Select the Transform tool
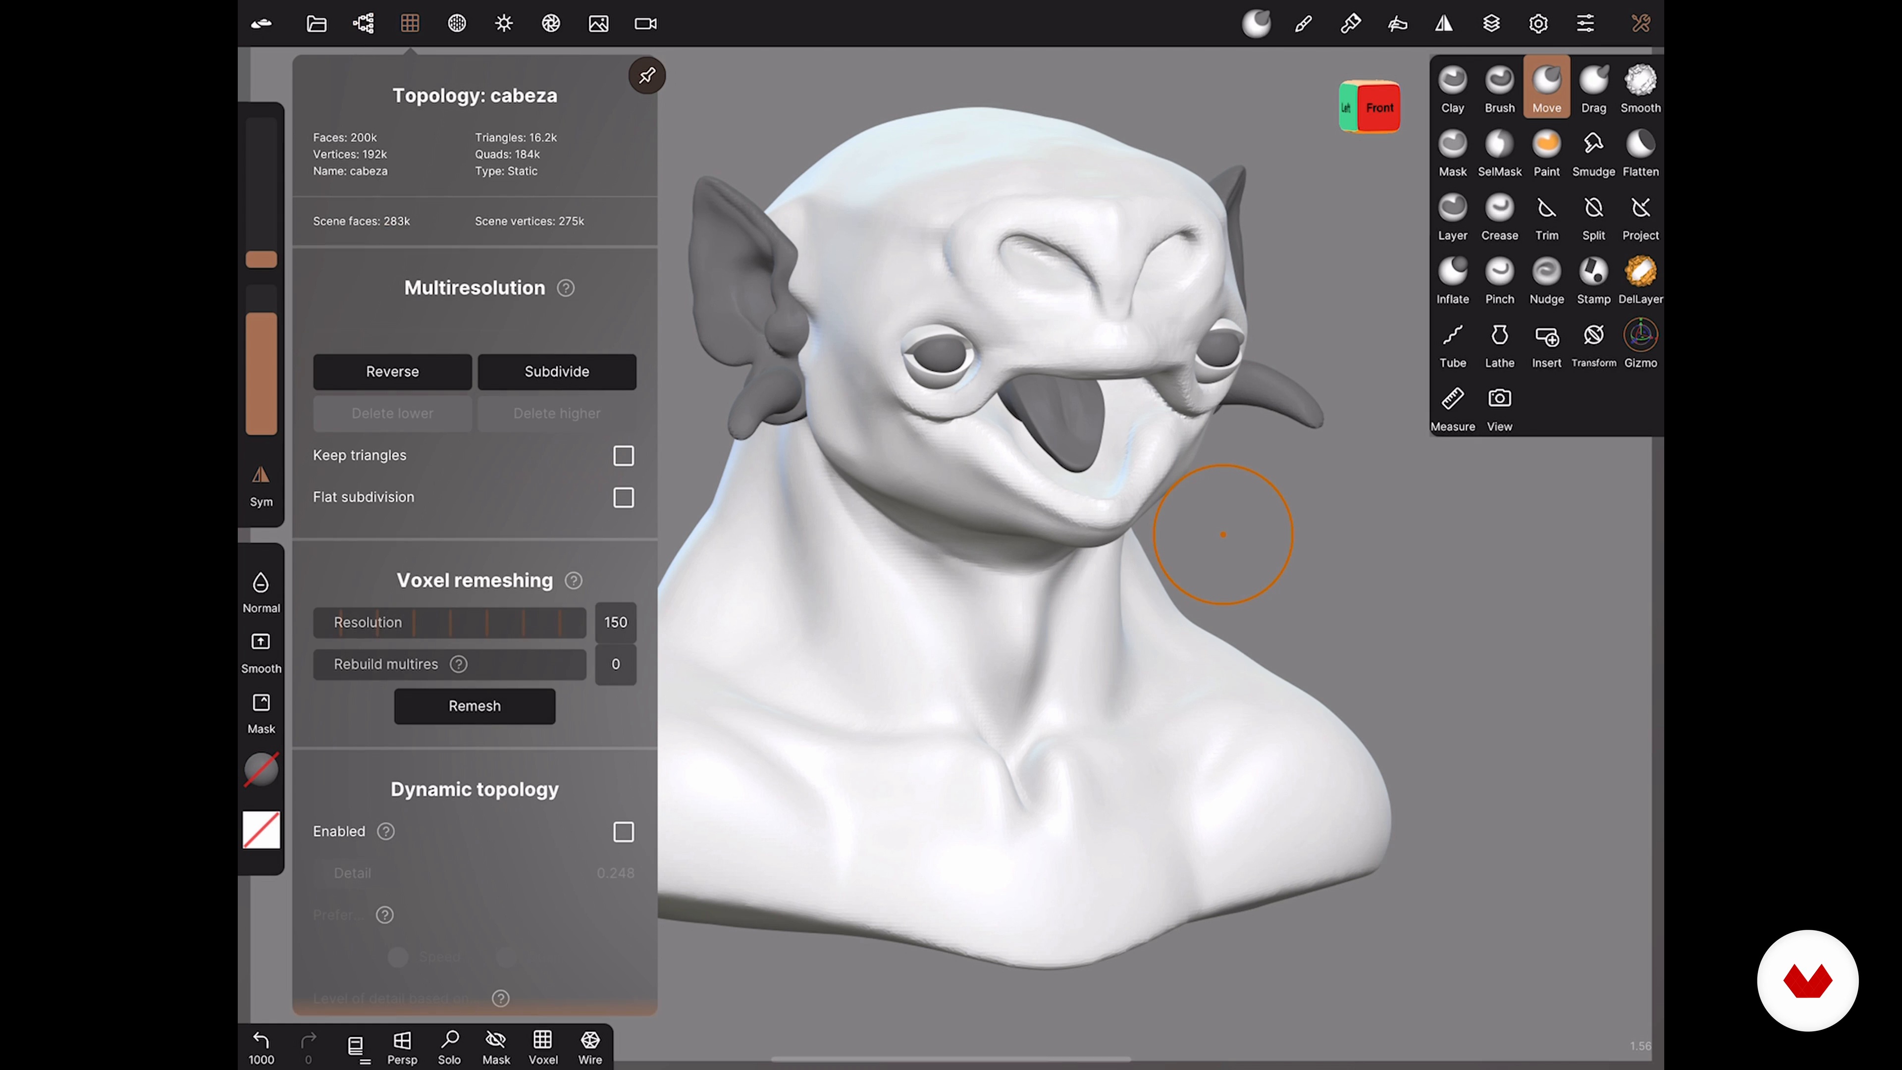1902x1070 pixels. [x=1593, y=343]
